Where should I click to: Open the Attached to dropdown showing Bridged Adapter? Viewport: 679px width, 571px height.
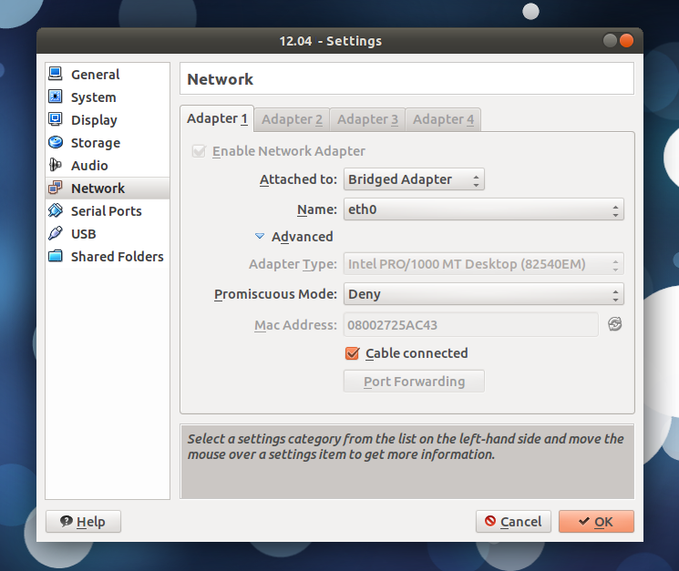(x=414, y=179)
